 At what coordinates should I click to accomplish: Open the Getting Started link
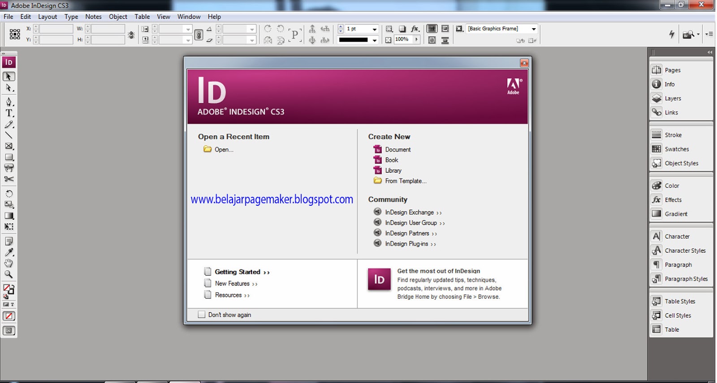tap(242, 272)
